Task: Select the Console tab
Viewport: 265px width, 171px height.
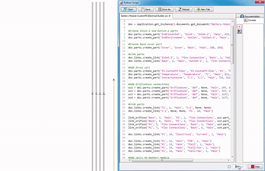Action: [x=250, y=20]
